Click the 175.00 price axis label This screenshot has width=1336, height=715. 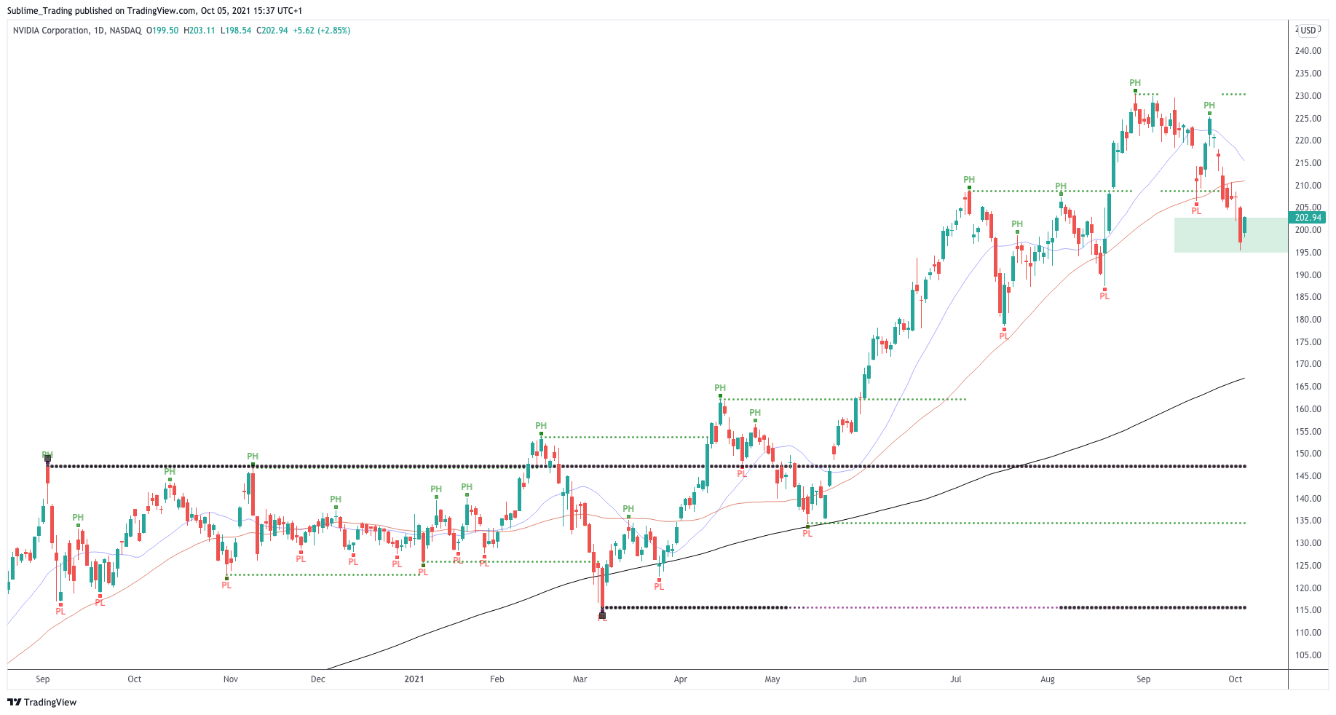coord(1308,342)
